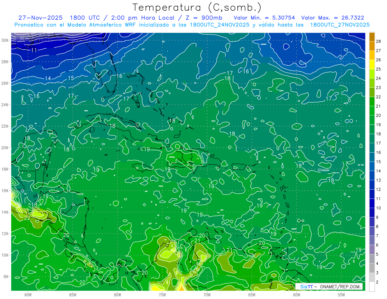387x299 pixels.
Task: Click the '22N' latitude axis label
Action: [x=5, y=126]
